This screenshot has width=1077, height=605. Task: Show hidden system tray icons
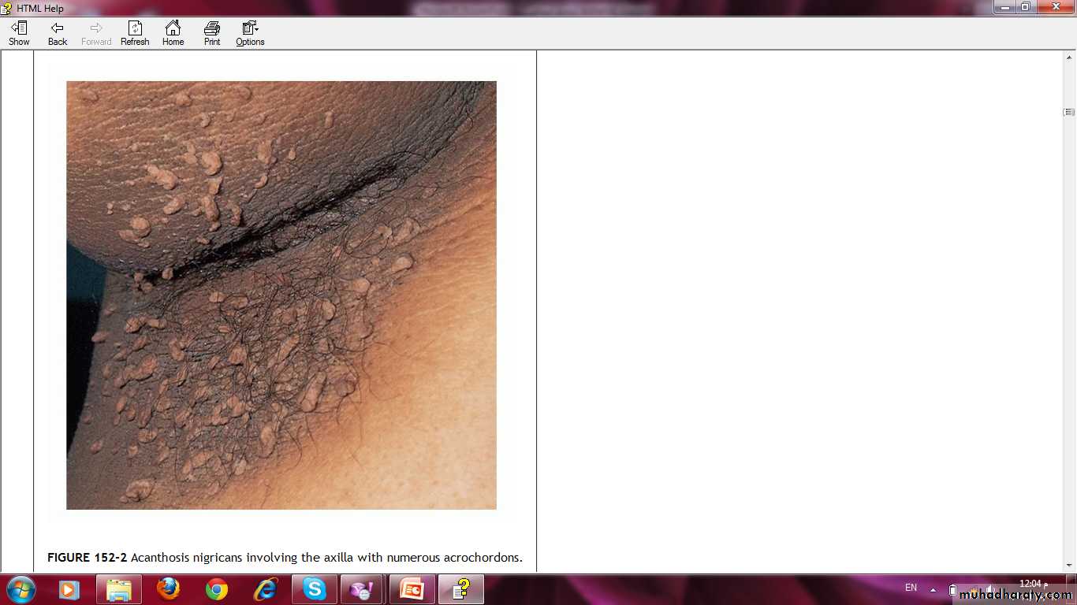point(934,589)
